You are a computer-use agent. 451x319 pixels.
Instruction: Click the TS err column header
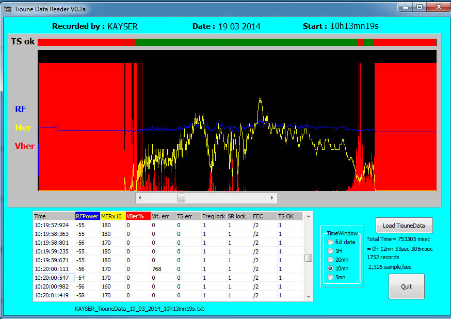point(189,216)
